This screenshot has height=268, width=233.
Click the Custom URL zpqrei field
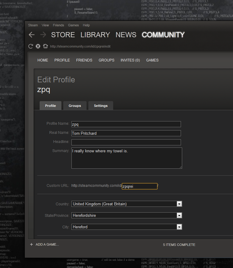139,186
